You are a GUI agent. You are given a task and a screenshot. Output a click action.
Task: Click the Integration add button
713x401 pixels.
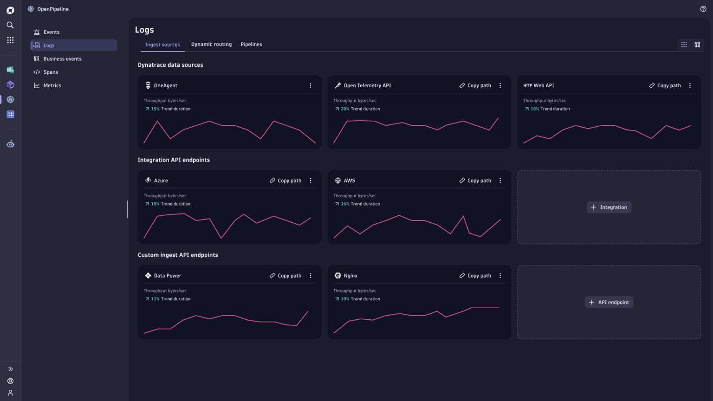[x=609, y=207]
